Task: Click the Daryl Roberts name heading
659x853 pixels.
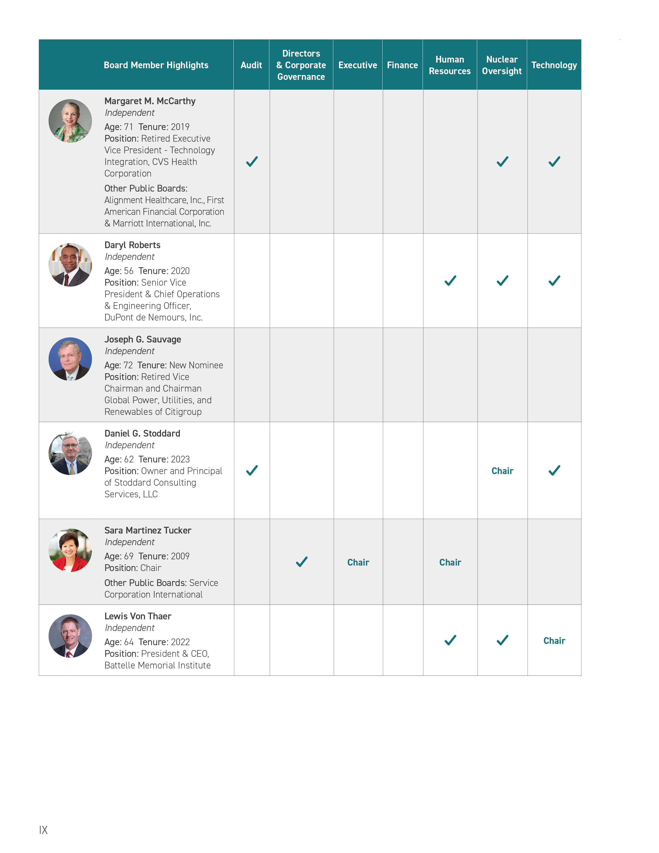Action: [132, 245]
